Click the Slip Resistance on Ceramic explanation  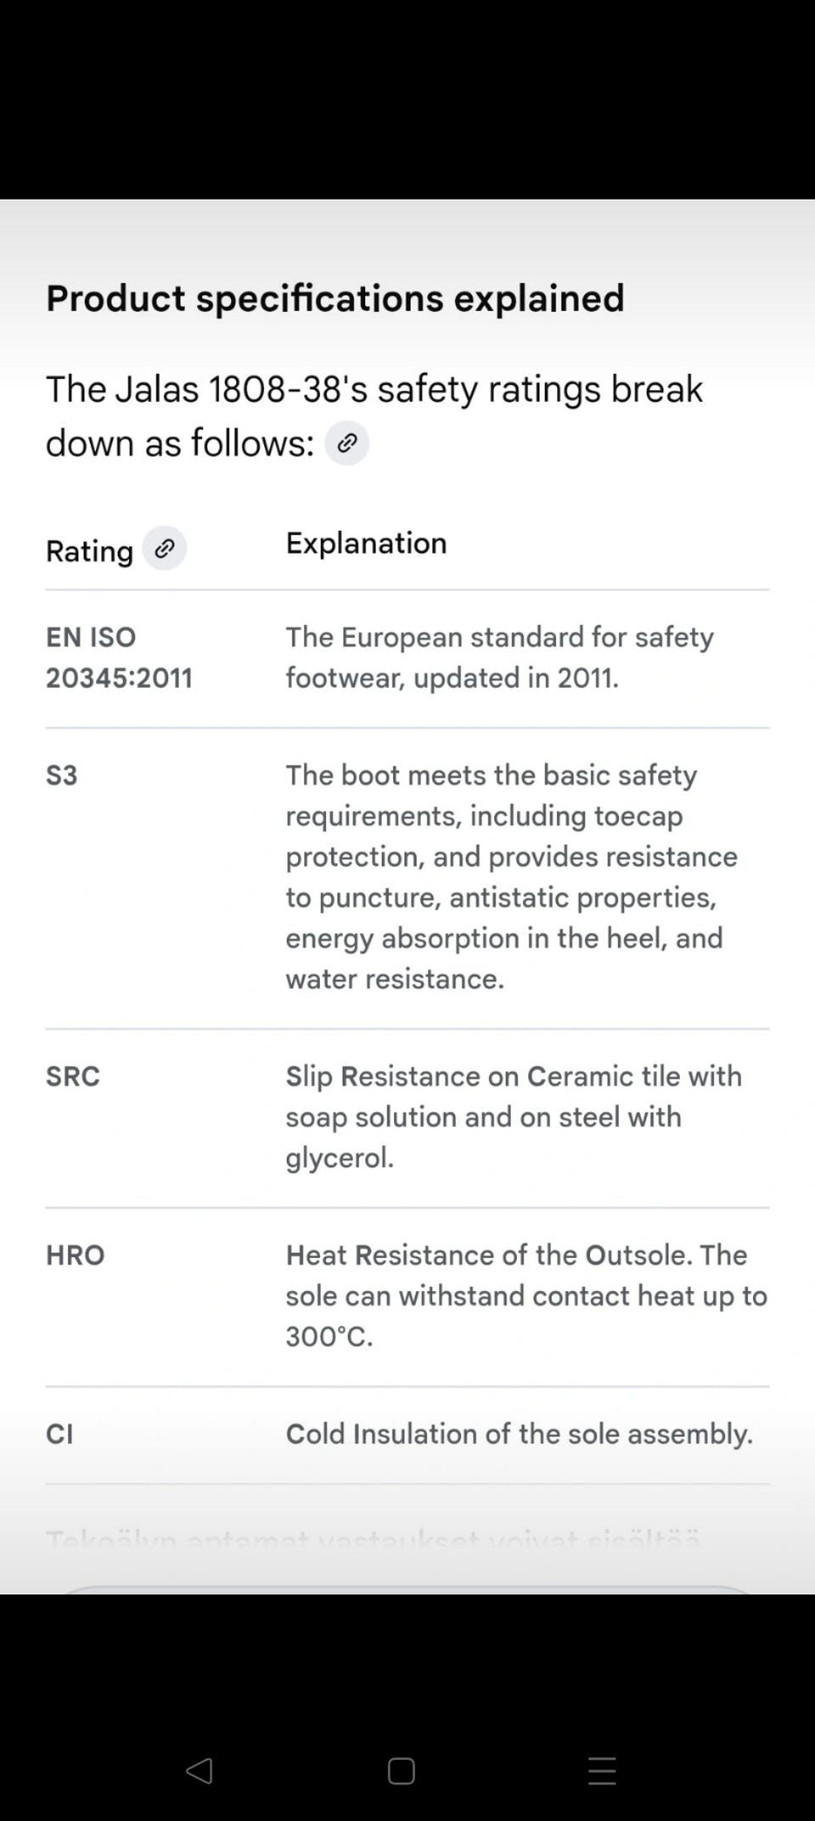pyautogui.click(x=513, y=1117)
